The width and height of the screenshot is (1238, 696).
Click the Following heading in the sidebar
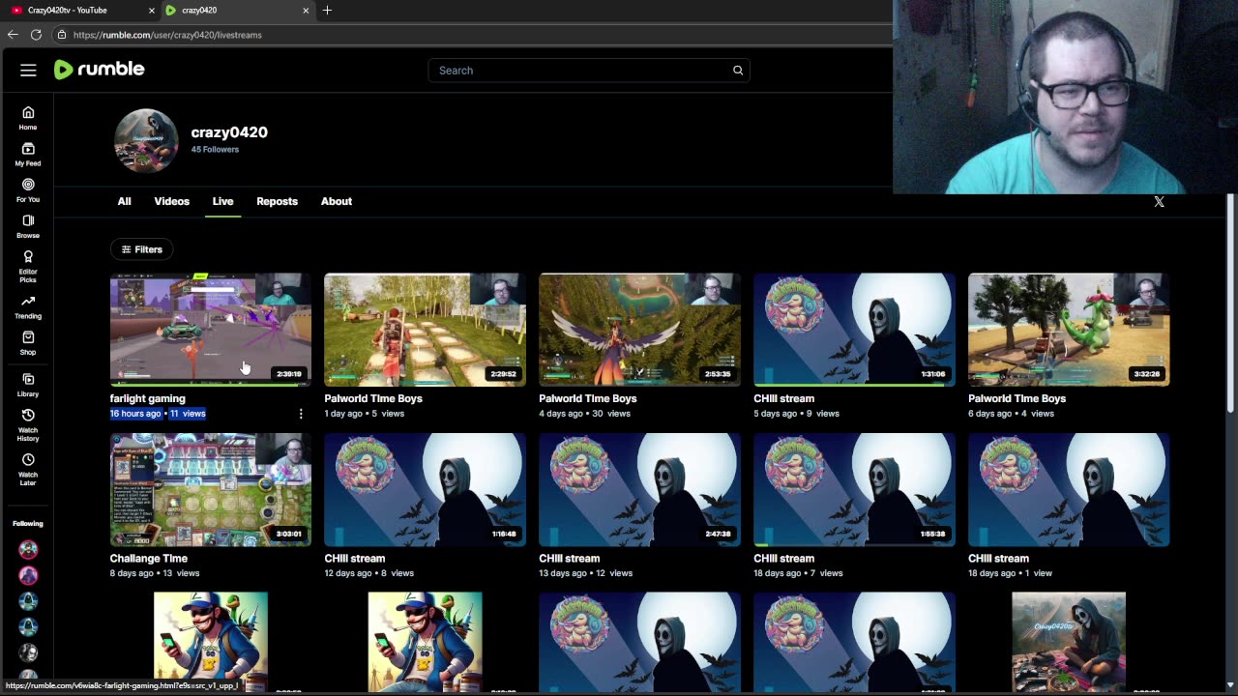(28, 524)
